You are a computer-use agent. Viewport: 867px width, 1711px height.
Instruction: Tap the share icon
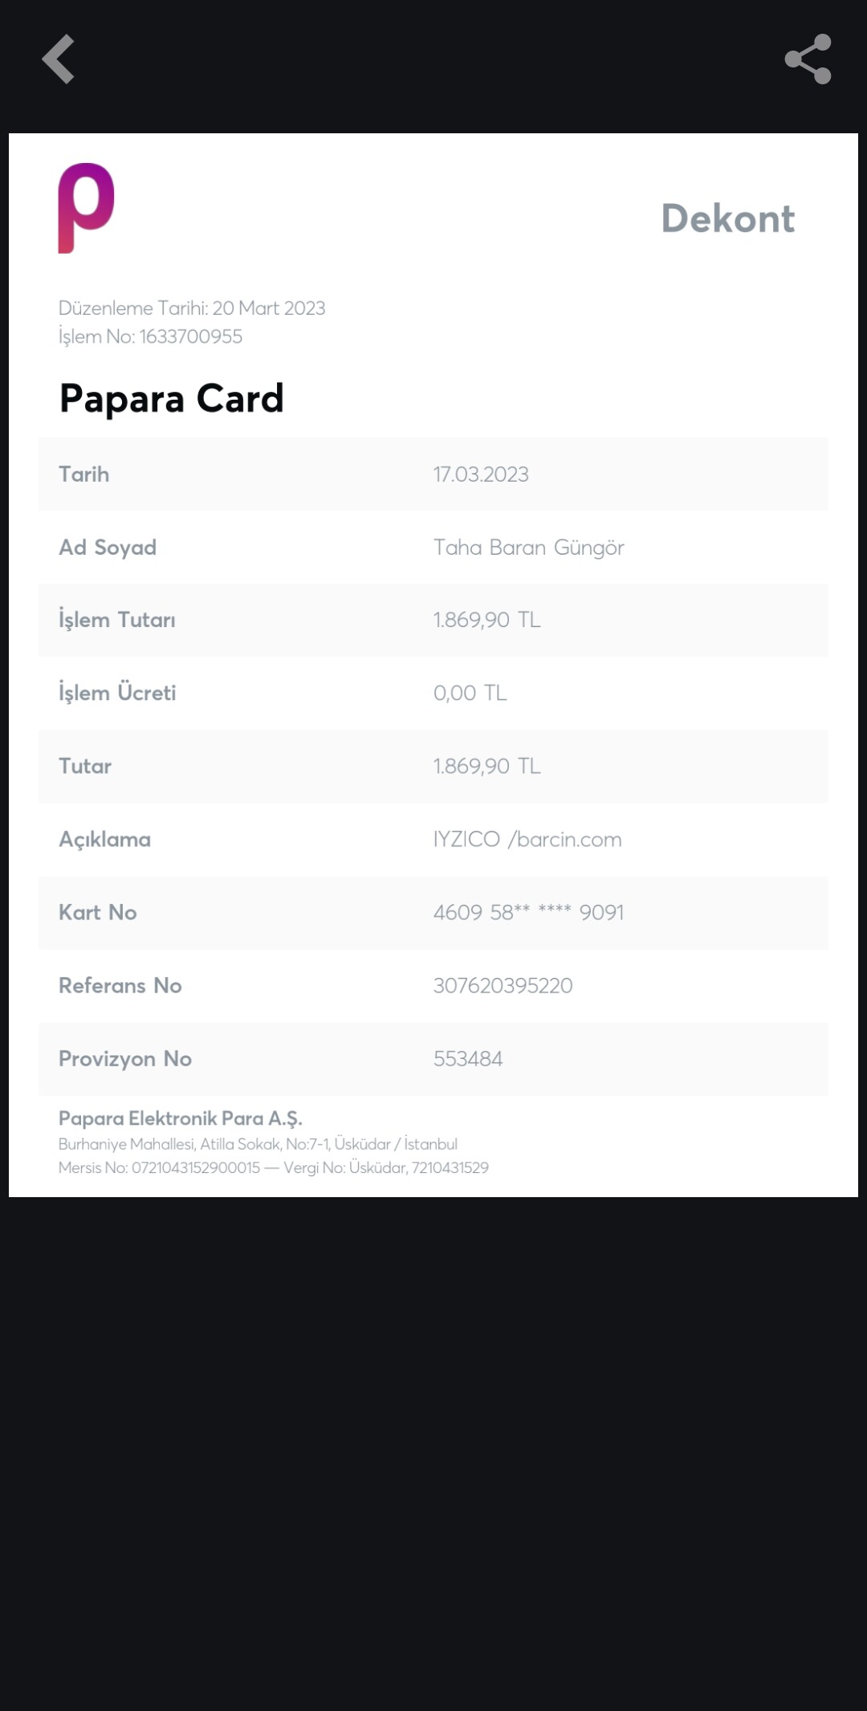click(x=808, y=59)
